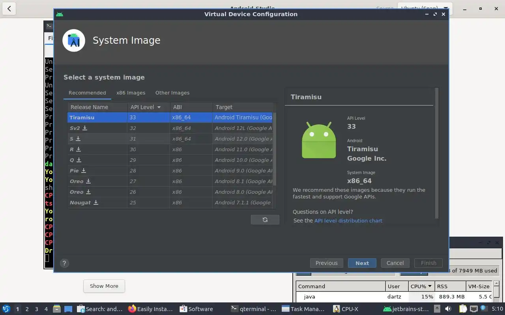Sort by CPU% column in Task Manager
The height and width of the screenshot is (315, 505).
pyautogui.click(x=422, y=286)
